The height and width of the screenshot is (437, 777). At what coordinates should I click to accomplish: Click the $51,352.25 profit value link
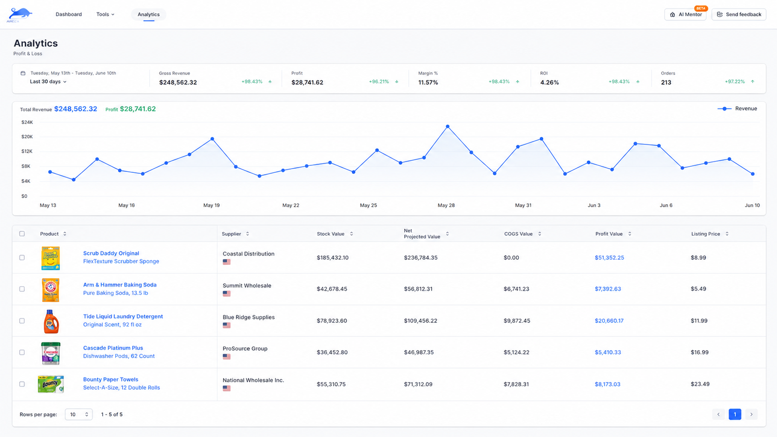tap(609, 258)
